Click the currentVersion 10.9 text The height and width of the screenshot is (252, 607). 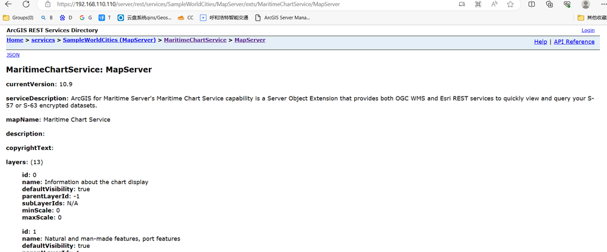coord(39,84)
